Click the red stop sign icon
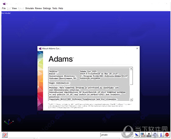The height and width of the screenshot is (139, 171). [167, 135]
